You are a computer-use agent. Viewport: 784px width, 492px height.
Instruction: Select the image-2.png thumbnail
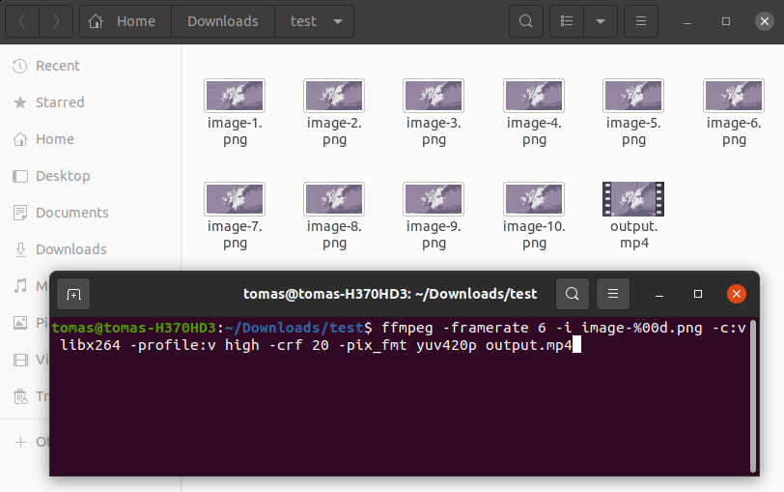pos(334,96)
